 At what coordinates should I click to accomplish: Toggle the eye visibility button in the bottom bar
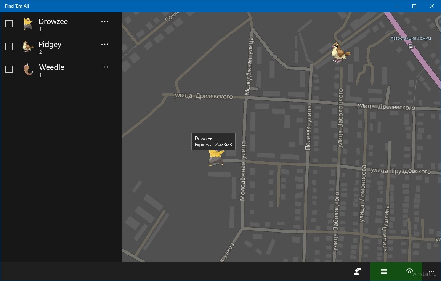point(409,271)
